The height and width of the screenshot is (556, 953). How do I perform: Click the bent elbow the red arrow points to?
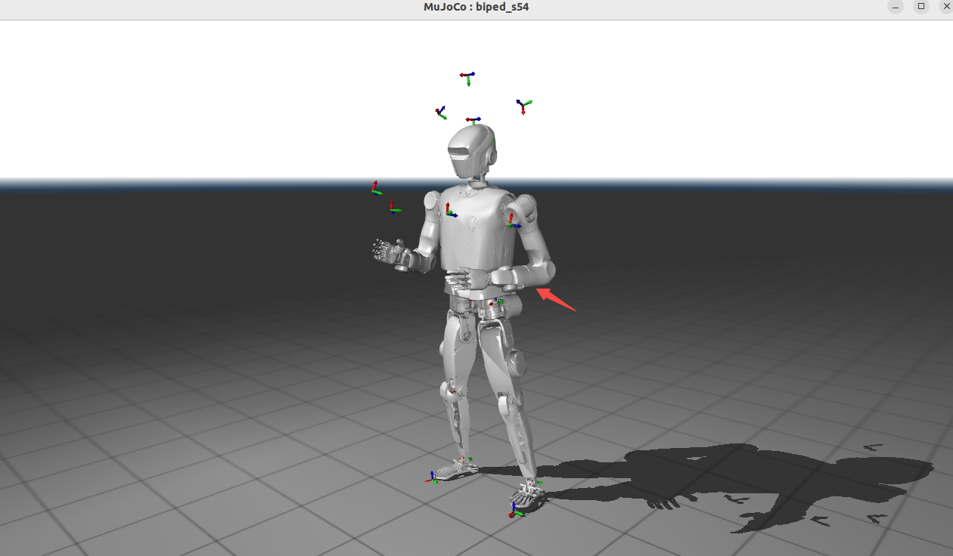[542, 270]
